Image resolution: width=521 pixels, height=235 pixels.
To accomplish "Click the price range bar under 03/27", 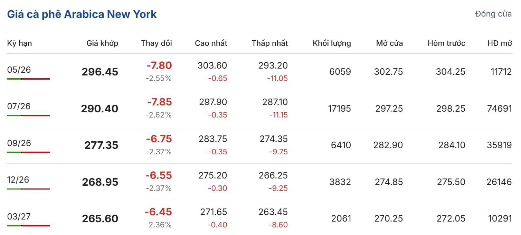I will (x=28, y=226).
